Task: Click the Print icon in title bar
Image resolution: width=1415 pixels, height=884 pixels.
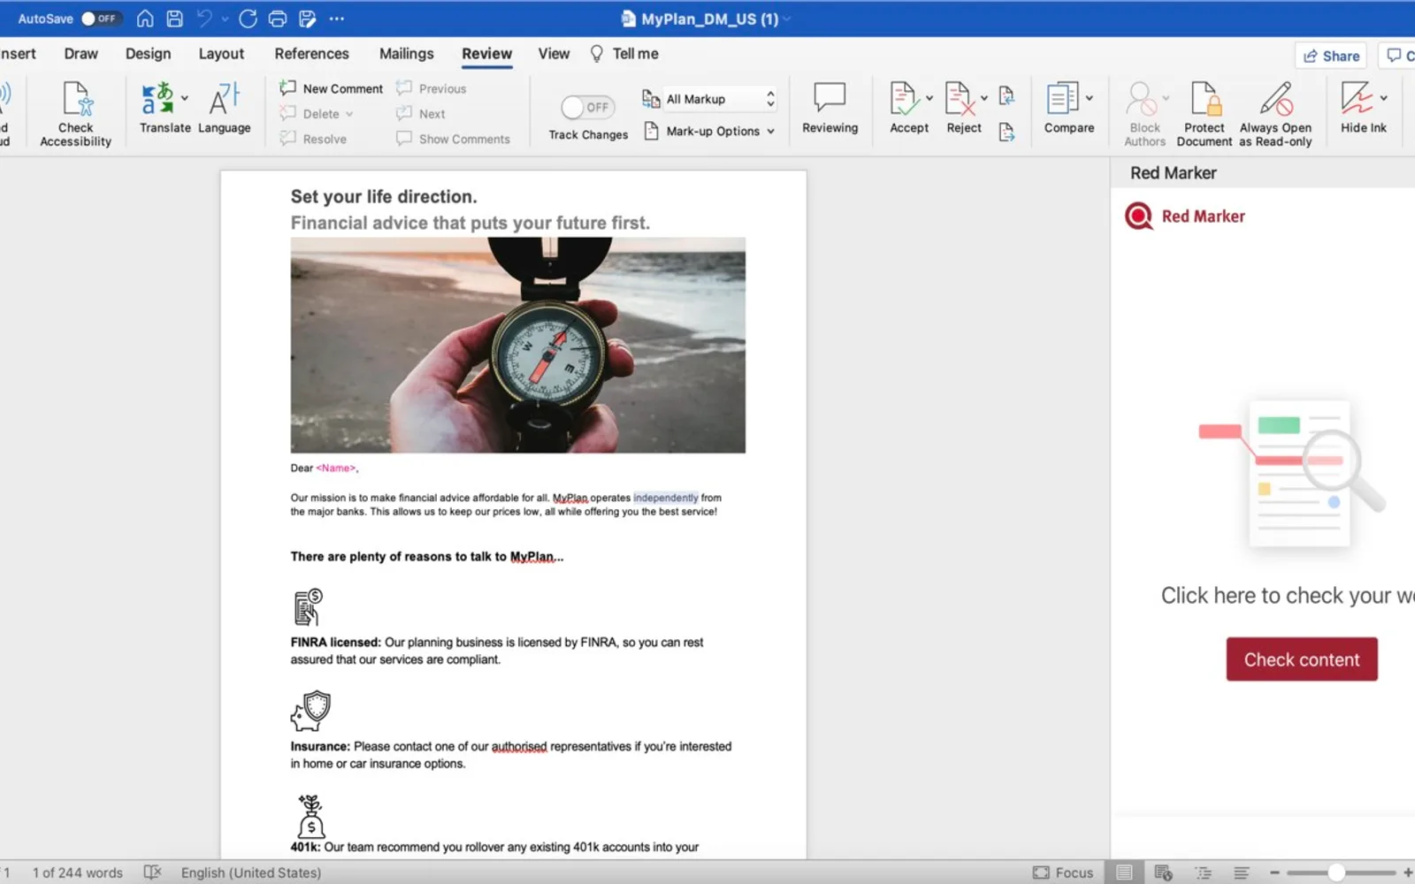Action: [278, 19]
